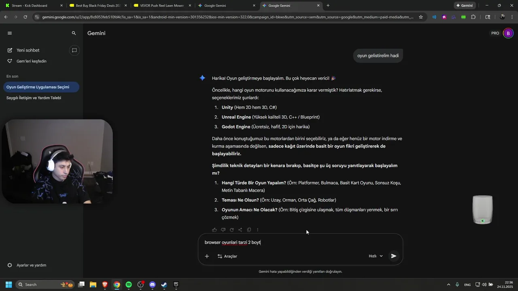The height and width of the screenshot is (291, 518).
Task: Click the Gemini button in Chrome title bar
Action: click(x=465, y=6)
